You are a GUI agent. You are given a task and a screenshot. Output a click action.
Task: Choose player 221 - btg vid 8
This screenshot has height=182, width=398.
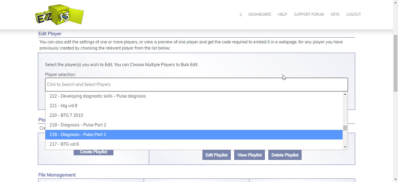(x=194, y=106)
